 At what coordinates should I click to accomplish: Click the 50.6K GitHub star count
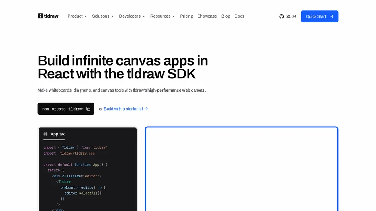coord(291,16)
